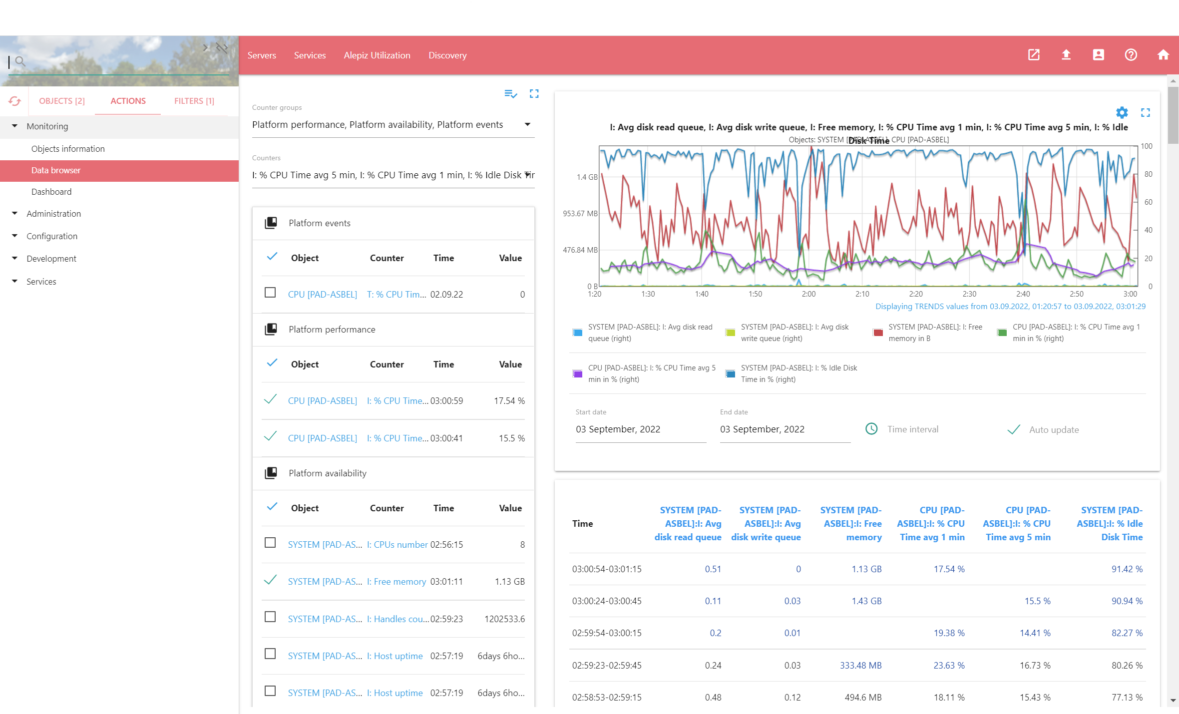Image resolution: width=1179 pixels, height=714 pixels.
Task: Switch to the FILTERS [1] tab
Action: point(194,101)
